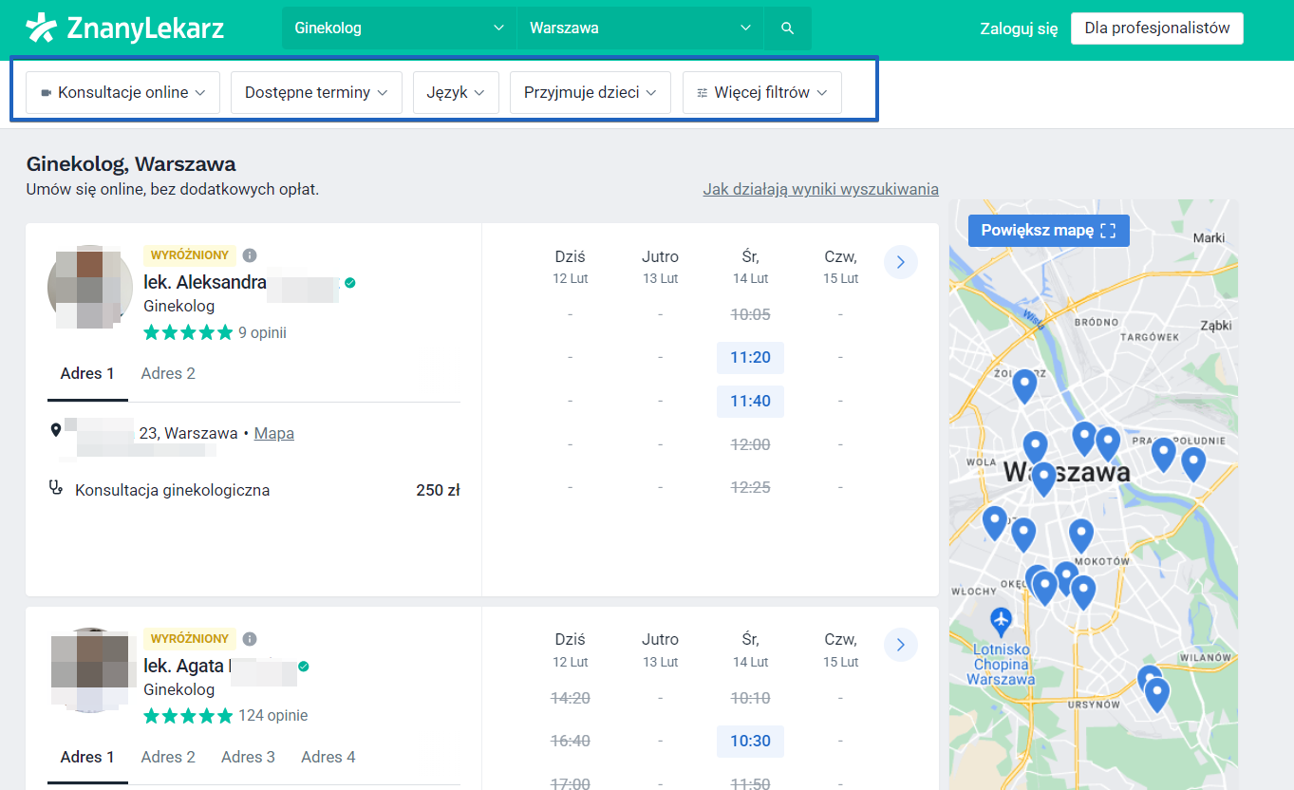Click info icon beside Agata's Wyróżniony badge

(250, 639)
